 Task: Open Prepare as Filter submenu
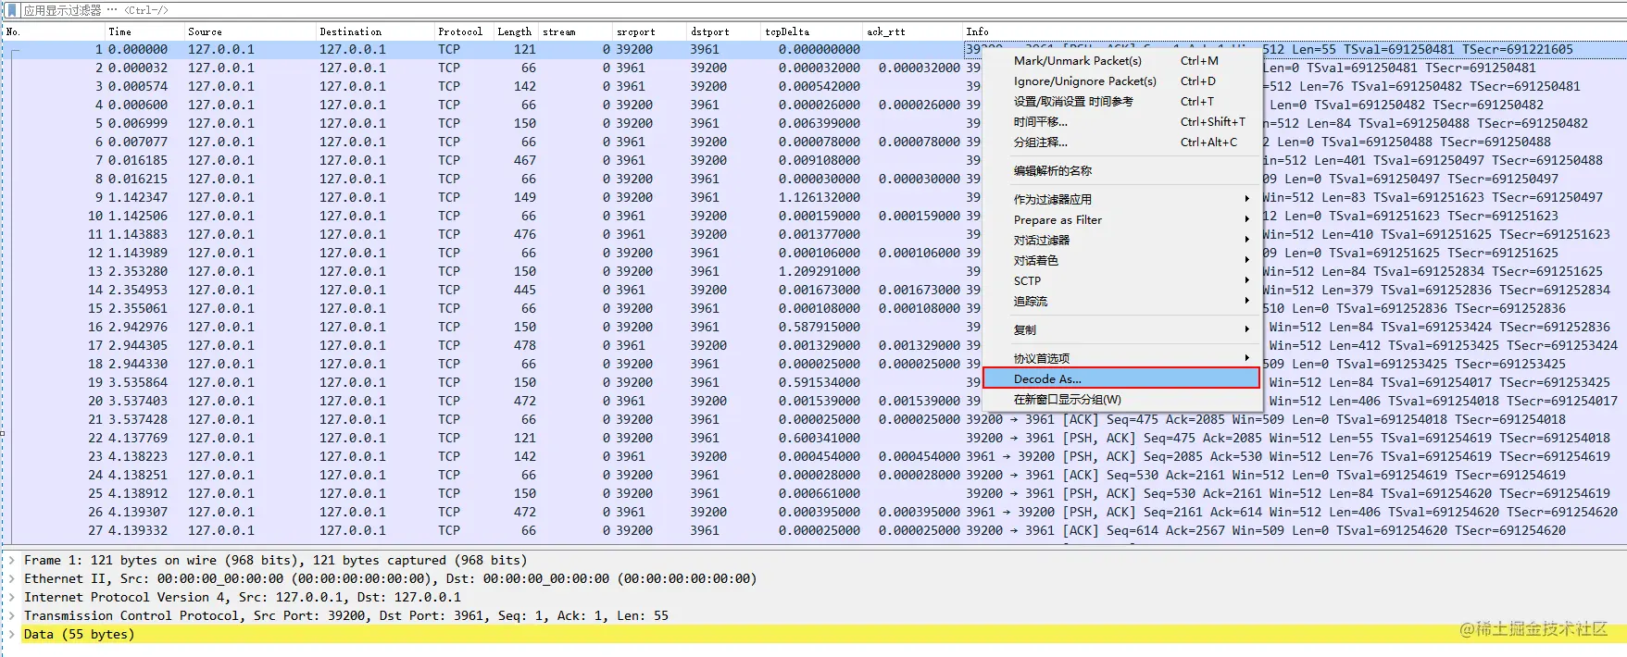tap(1121, 219)
